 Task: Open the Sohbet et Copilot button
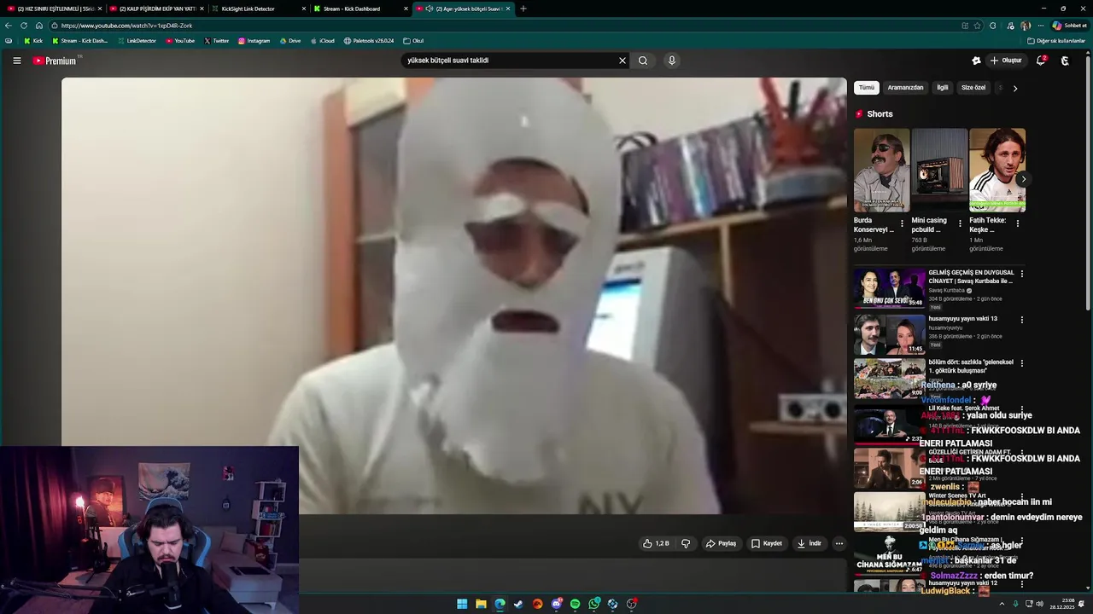pyautogui.click(x=1069, y=26)
